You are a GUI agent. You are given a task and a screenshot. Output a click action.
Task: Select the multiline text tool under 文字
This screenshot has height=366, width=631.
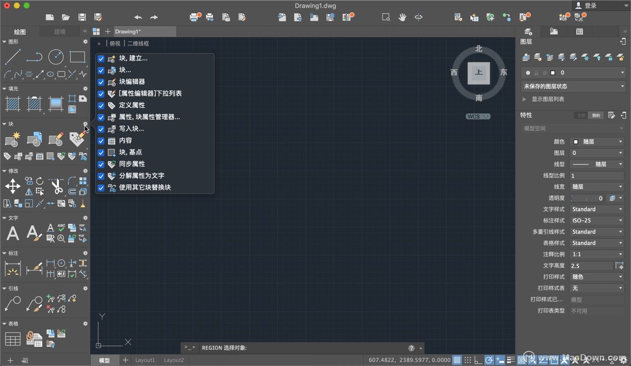point(13,233)
